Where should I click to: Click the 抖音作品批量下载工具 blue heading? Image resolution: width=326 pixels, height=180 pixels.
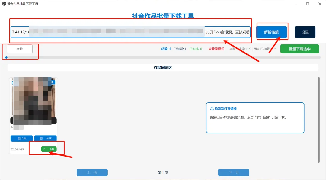[163, 16]
